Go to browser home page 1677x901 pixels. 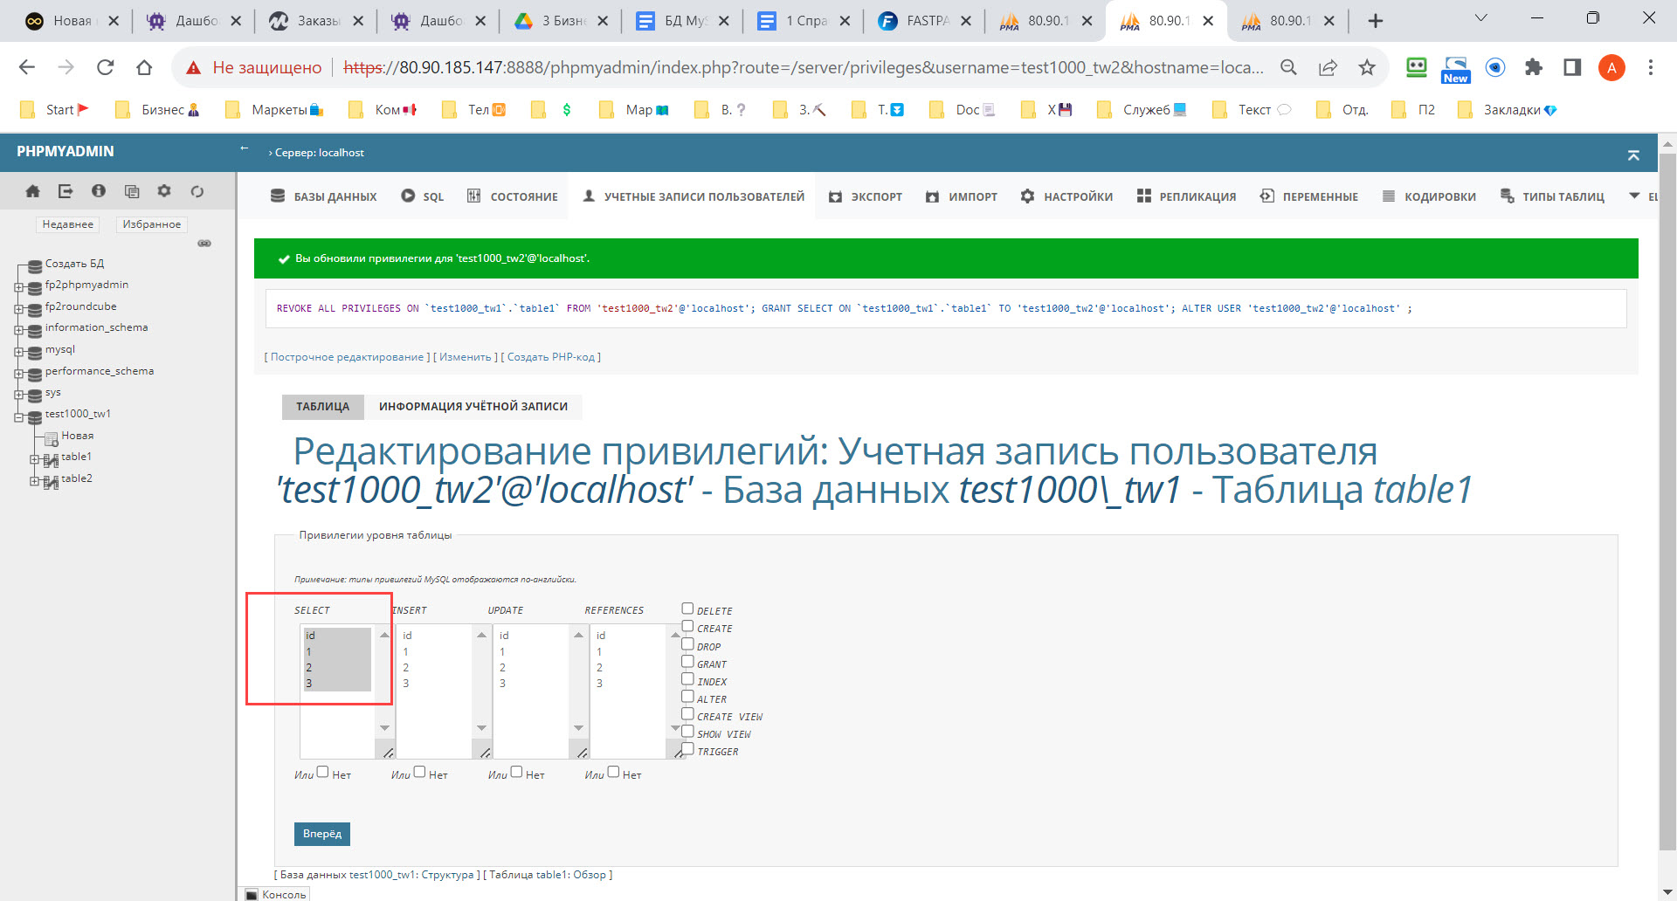(x=144, y=67)
